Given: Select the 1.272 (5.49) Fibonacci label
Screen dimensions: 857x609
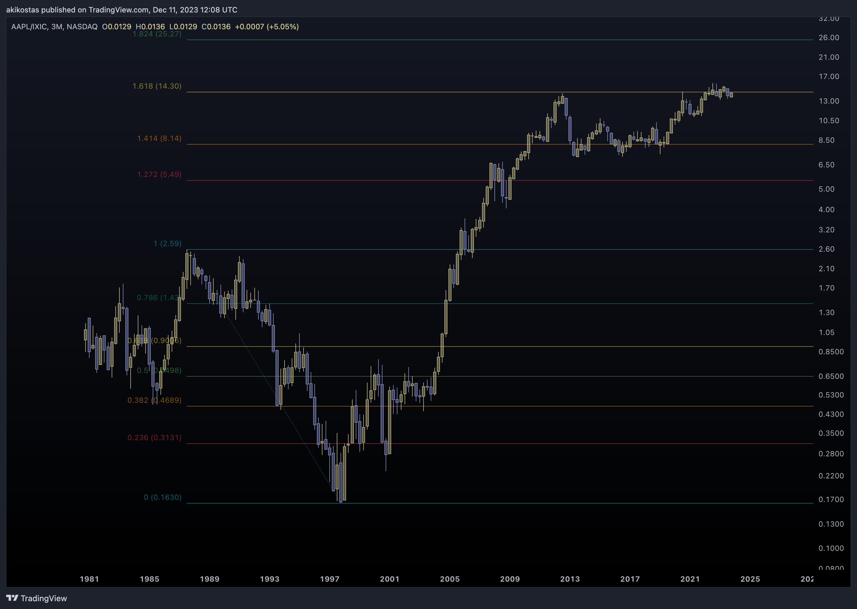Looking at the screenshot, I should tap(159, 174).
